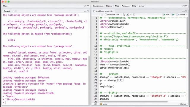Click the ahub section icon in status bar
The width and height of the screenshot is (190, 107).
[101, 104]
